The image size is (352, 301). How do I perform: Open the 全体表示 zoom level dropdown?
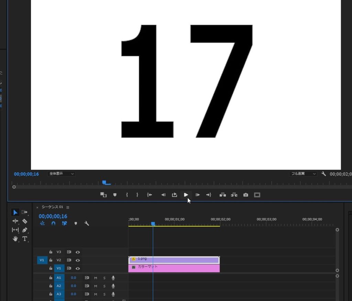click(62, 174)
